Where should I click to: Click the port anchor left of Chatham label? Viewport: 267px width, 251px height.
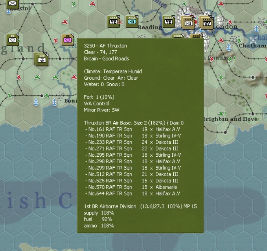click(229, 47)
